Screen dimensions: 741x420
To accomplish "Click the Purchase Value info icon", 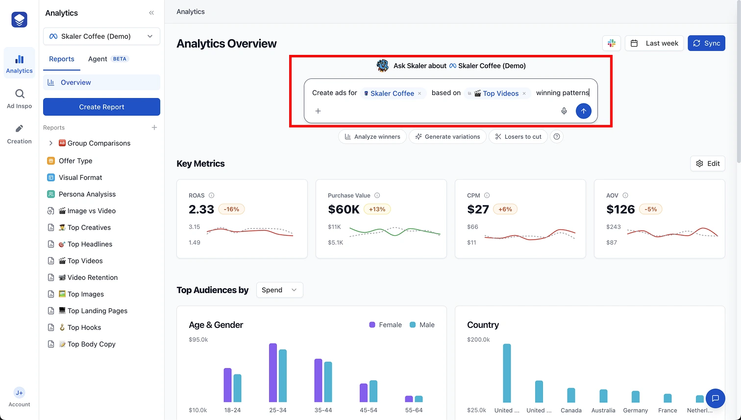I will (x=377, y=196).
